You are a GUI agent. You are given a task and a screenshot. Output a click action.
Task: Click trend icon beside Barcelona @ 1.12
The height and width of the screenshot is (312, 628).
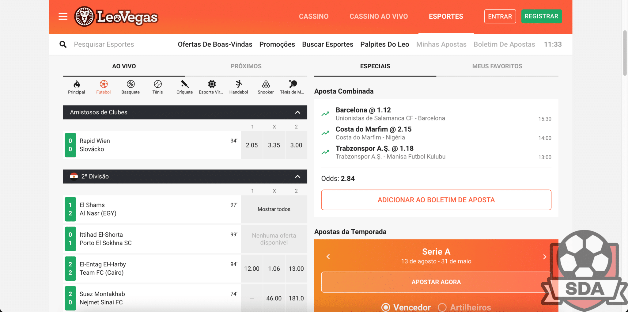point(325,114)
